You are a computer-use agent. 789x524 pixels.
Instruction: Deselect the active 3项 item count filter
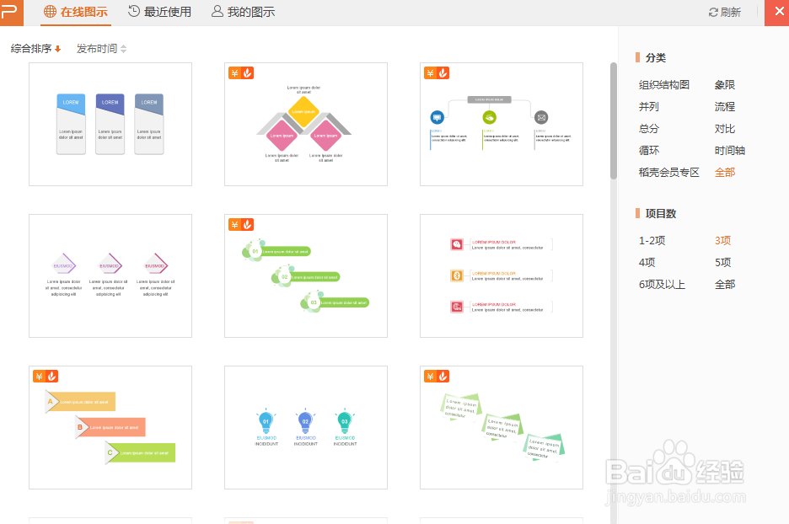[723, 240]
